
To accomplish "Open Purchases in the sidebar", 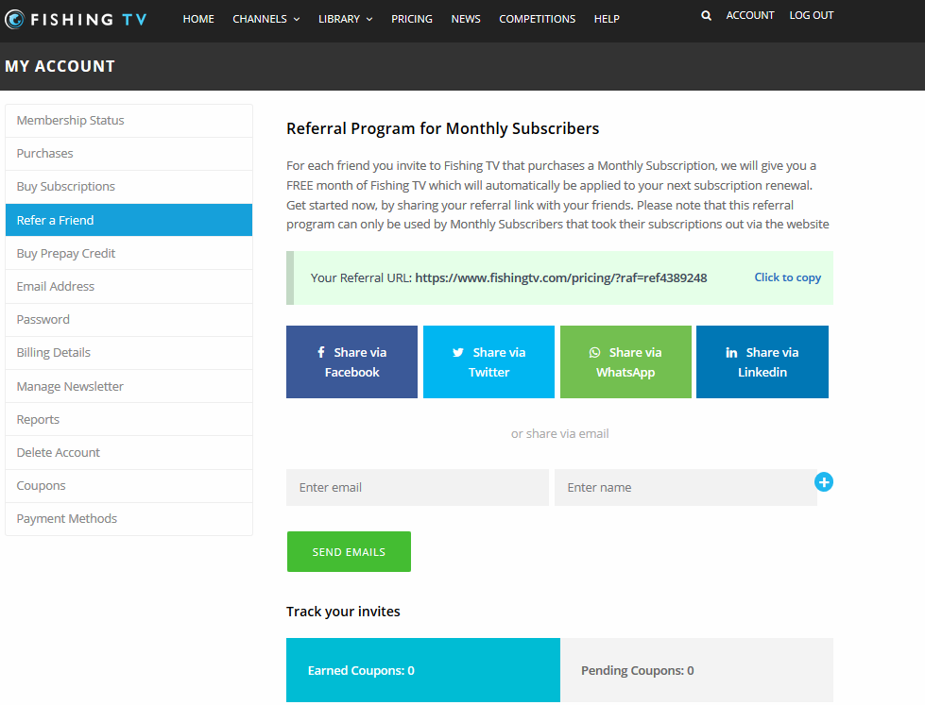I will [128, 154].
